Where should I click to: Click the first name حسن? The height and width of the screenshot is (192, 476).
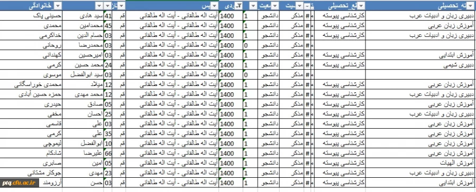coord(96,183)
